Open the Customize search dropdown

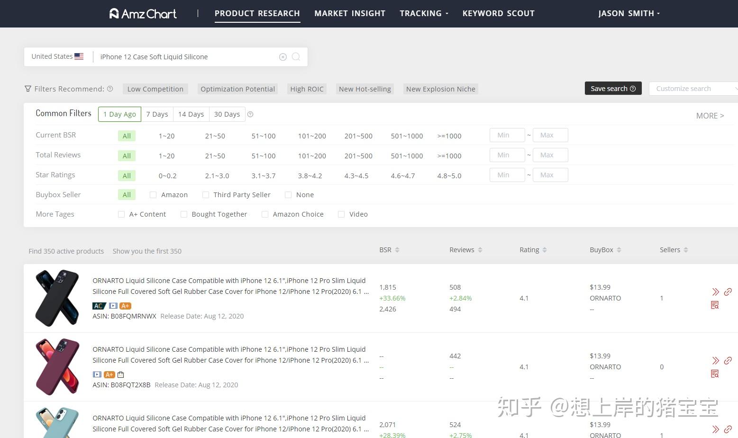coord(693,89)
